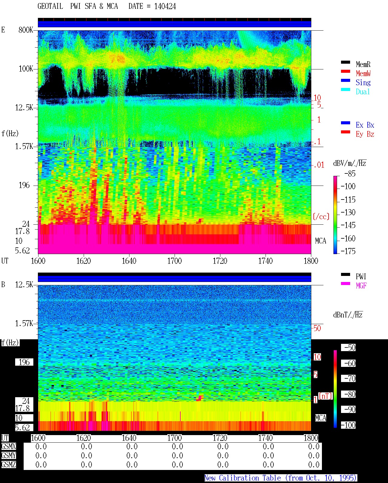Click the black MemR legend swatch

tap(346, 62)
